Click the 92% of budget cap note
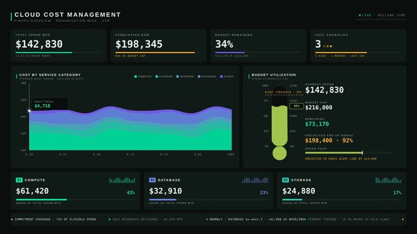Viewport: 417px width, 234px height. [x=130, y=56]
